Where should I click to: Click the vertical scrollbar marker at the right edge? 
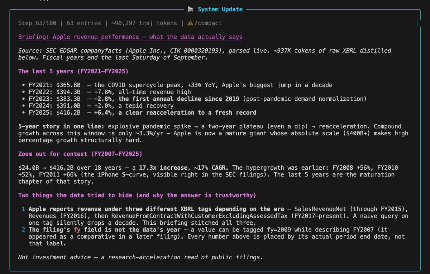[x=417, y=23]
